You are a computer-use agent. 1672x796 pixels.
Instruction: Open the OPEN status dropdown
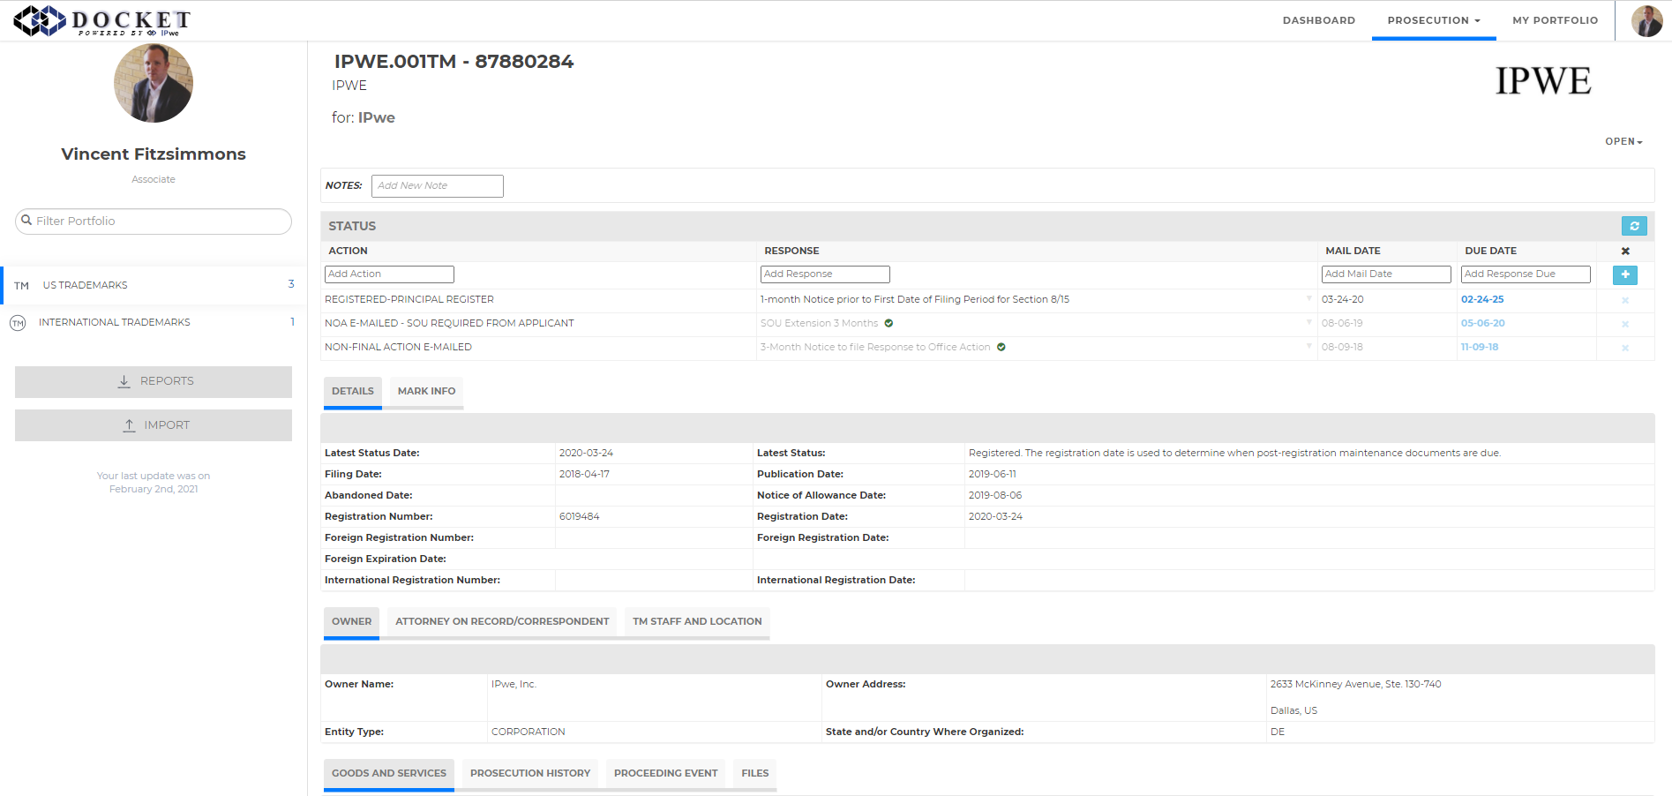point(1623,142)
